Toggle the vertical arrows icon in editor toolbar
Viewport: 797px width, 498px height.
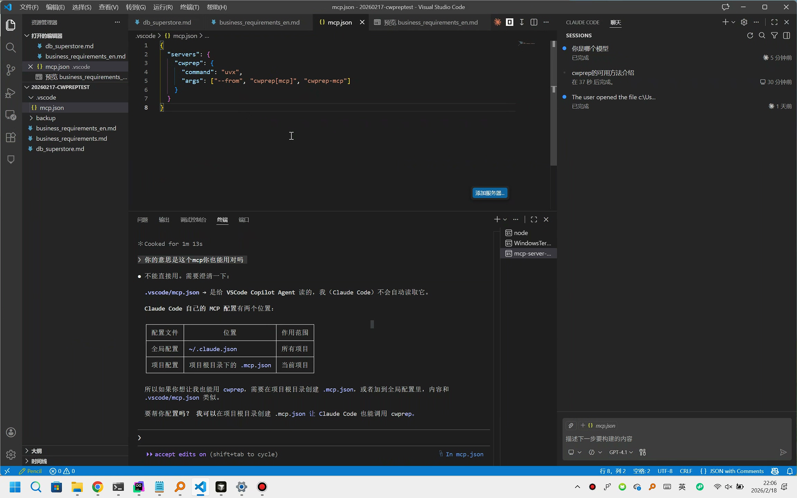(x=522, y=22)
